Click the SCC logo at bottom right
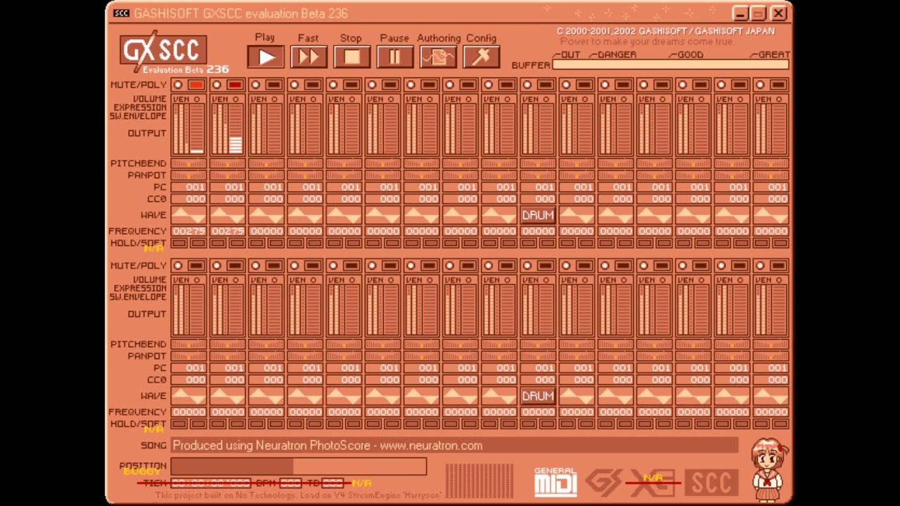 pos(712,482)
